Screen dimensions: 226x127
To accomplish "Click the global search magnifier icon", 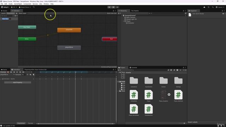I will [x=213, y=7].
